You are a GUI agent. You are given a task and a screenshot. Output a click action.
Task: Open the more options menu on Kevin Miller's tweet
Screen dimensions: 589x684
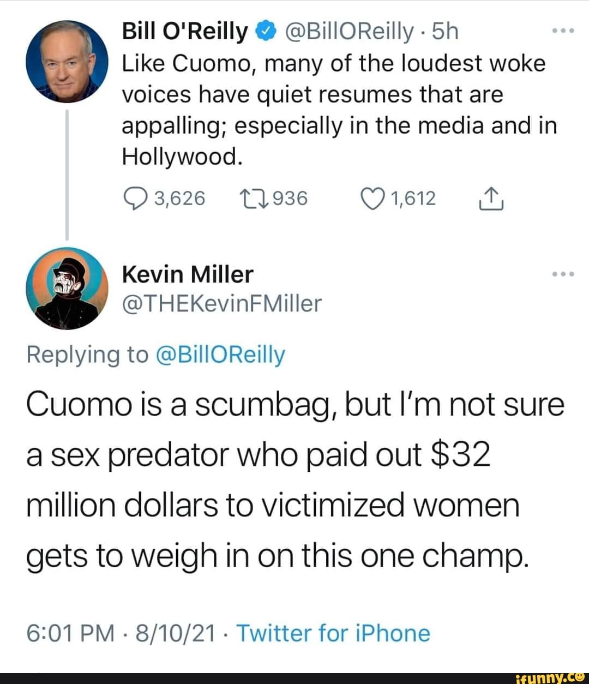pos(564,273)
